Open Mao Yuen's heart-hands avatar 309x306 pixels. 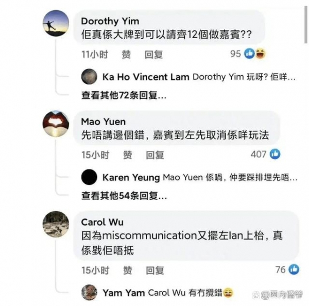pos(56,124)
